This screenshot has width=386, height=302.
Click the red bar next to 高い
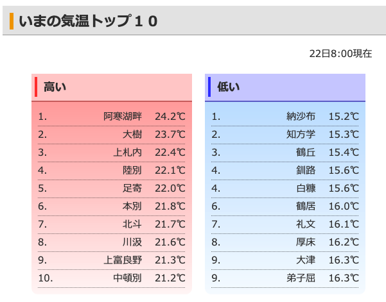[36, 87]
